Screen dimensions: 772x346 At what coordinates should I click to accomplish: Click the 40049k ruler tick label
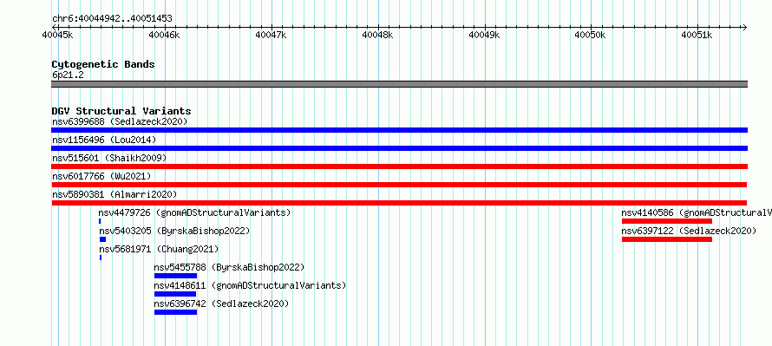[x=485, y=35]
